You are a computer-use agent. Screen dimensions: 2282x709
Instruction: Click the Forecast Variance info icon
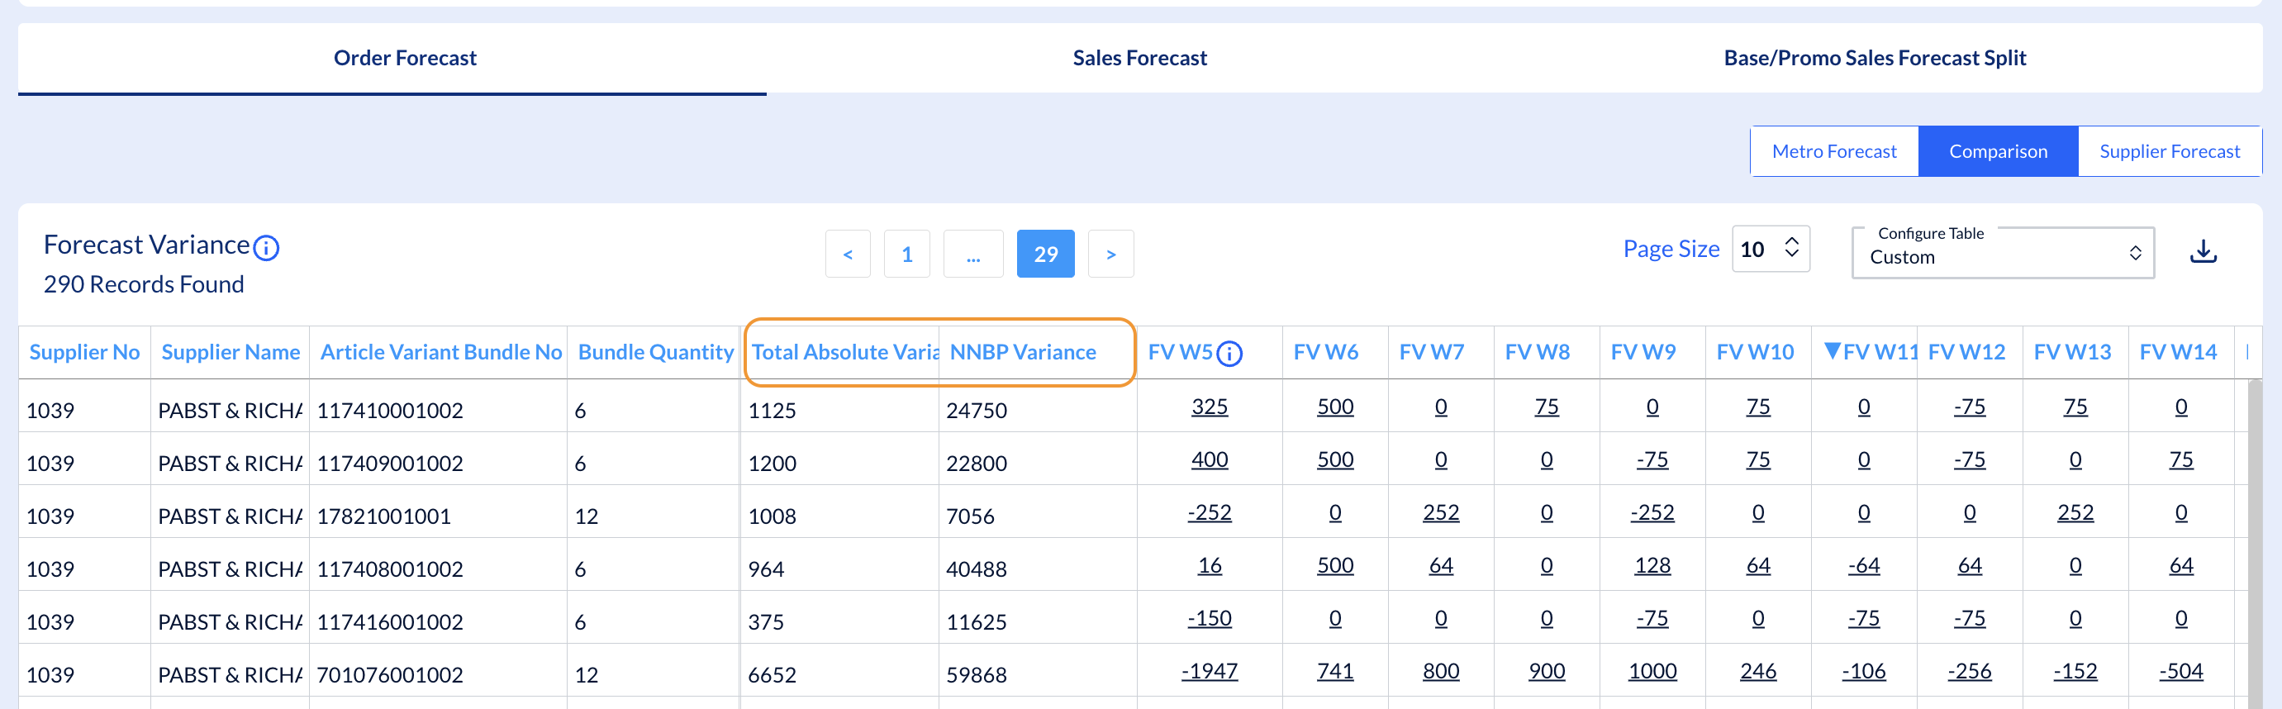click(266, 247)
